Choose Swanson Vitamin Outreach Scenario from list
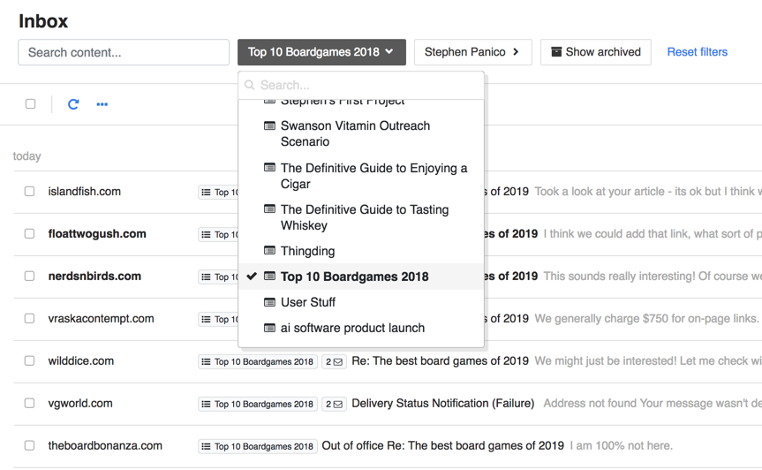Viewport: 762px width, 470px height. pyautogui.click(x=355, y=133)
